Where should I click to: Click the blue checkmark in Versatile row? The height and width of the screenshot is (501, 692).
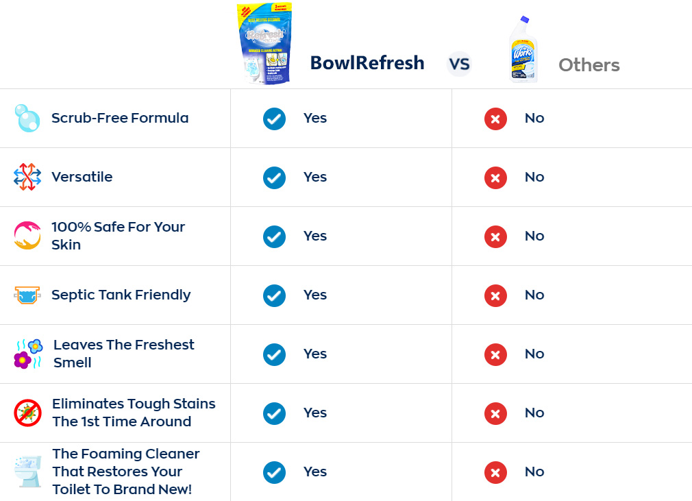(274, 178)
